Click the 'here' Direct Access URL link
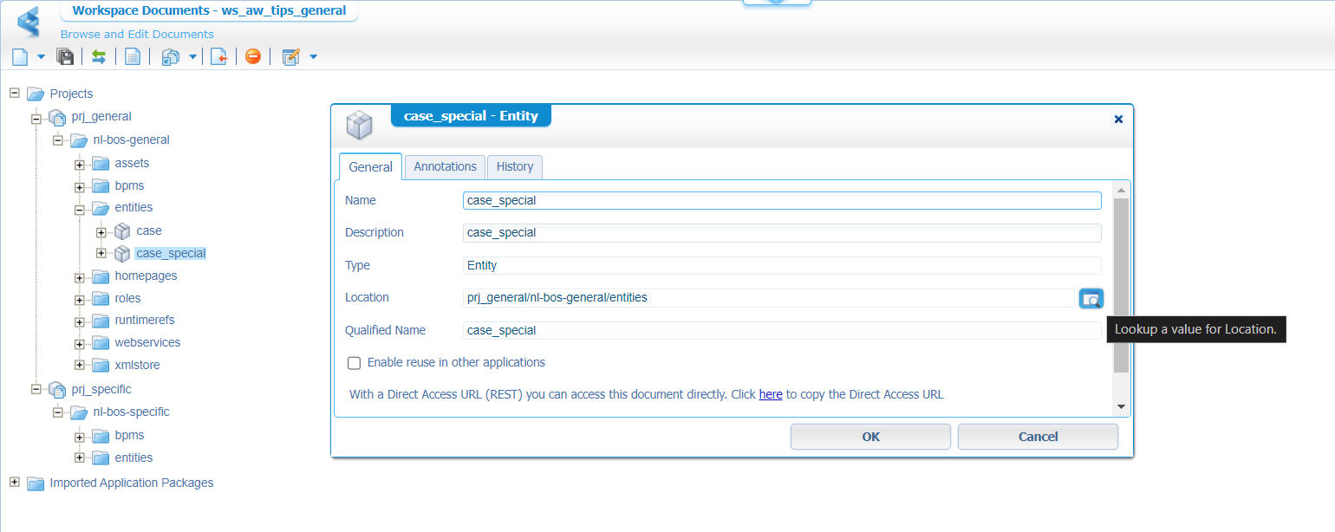The image size is (1335, 532). tap(770, 394)
